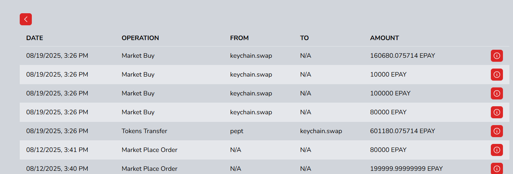This screenshot has width=513, height=174.
Task: Click keychain.swap recipient of the transfer
Action: (x=321, y=131)
